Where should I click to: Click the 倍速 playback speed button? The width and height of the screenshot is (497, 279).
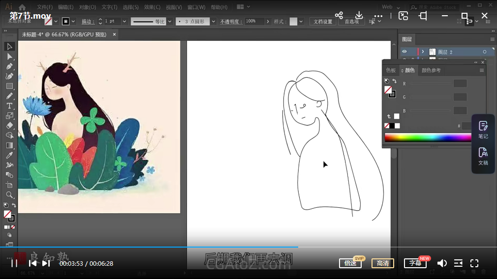point(350,263)
